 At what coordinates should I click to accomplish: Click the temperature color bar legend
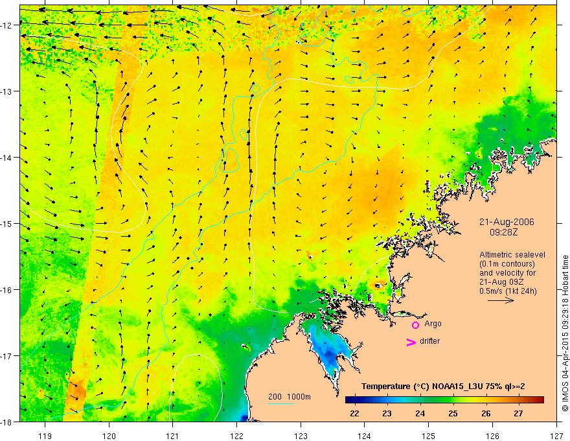tap(444, 400)
